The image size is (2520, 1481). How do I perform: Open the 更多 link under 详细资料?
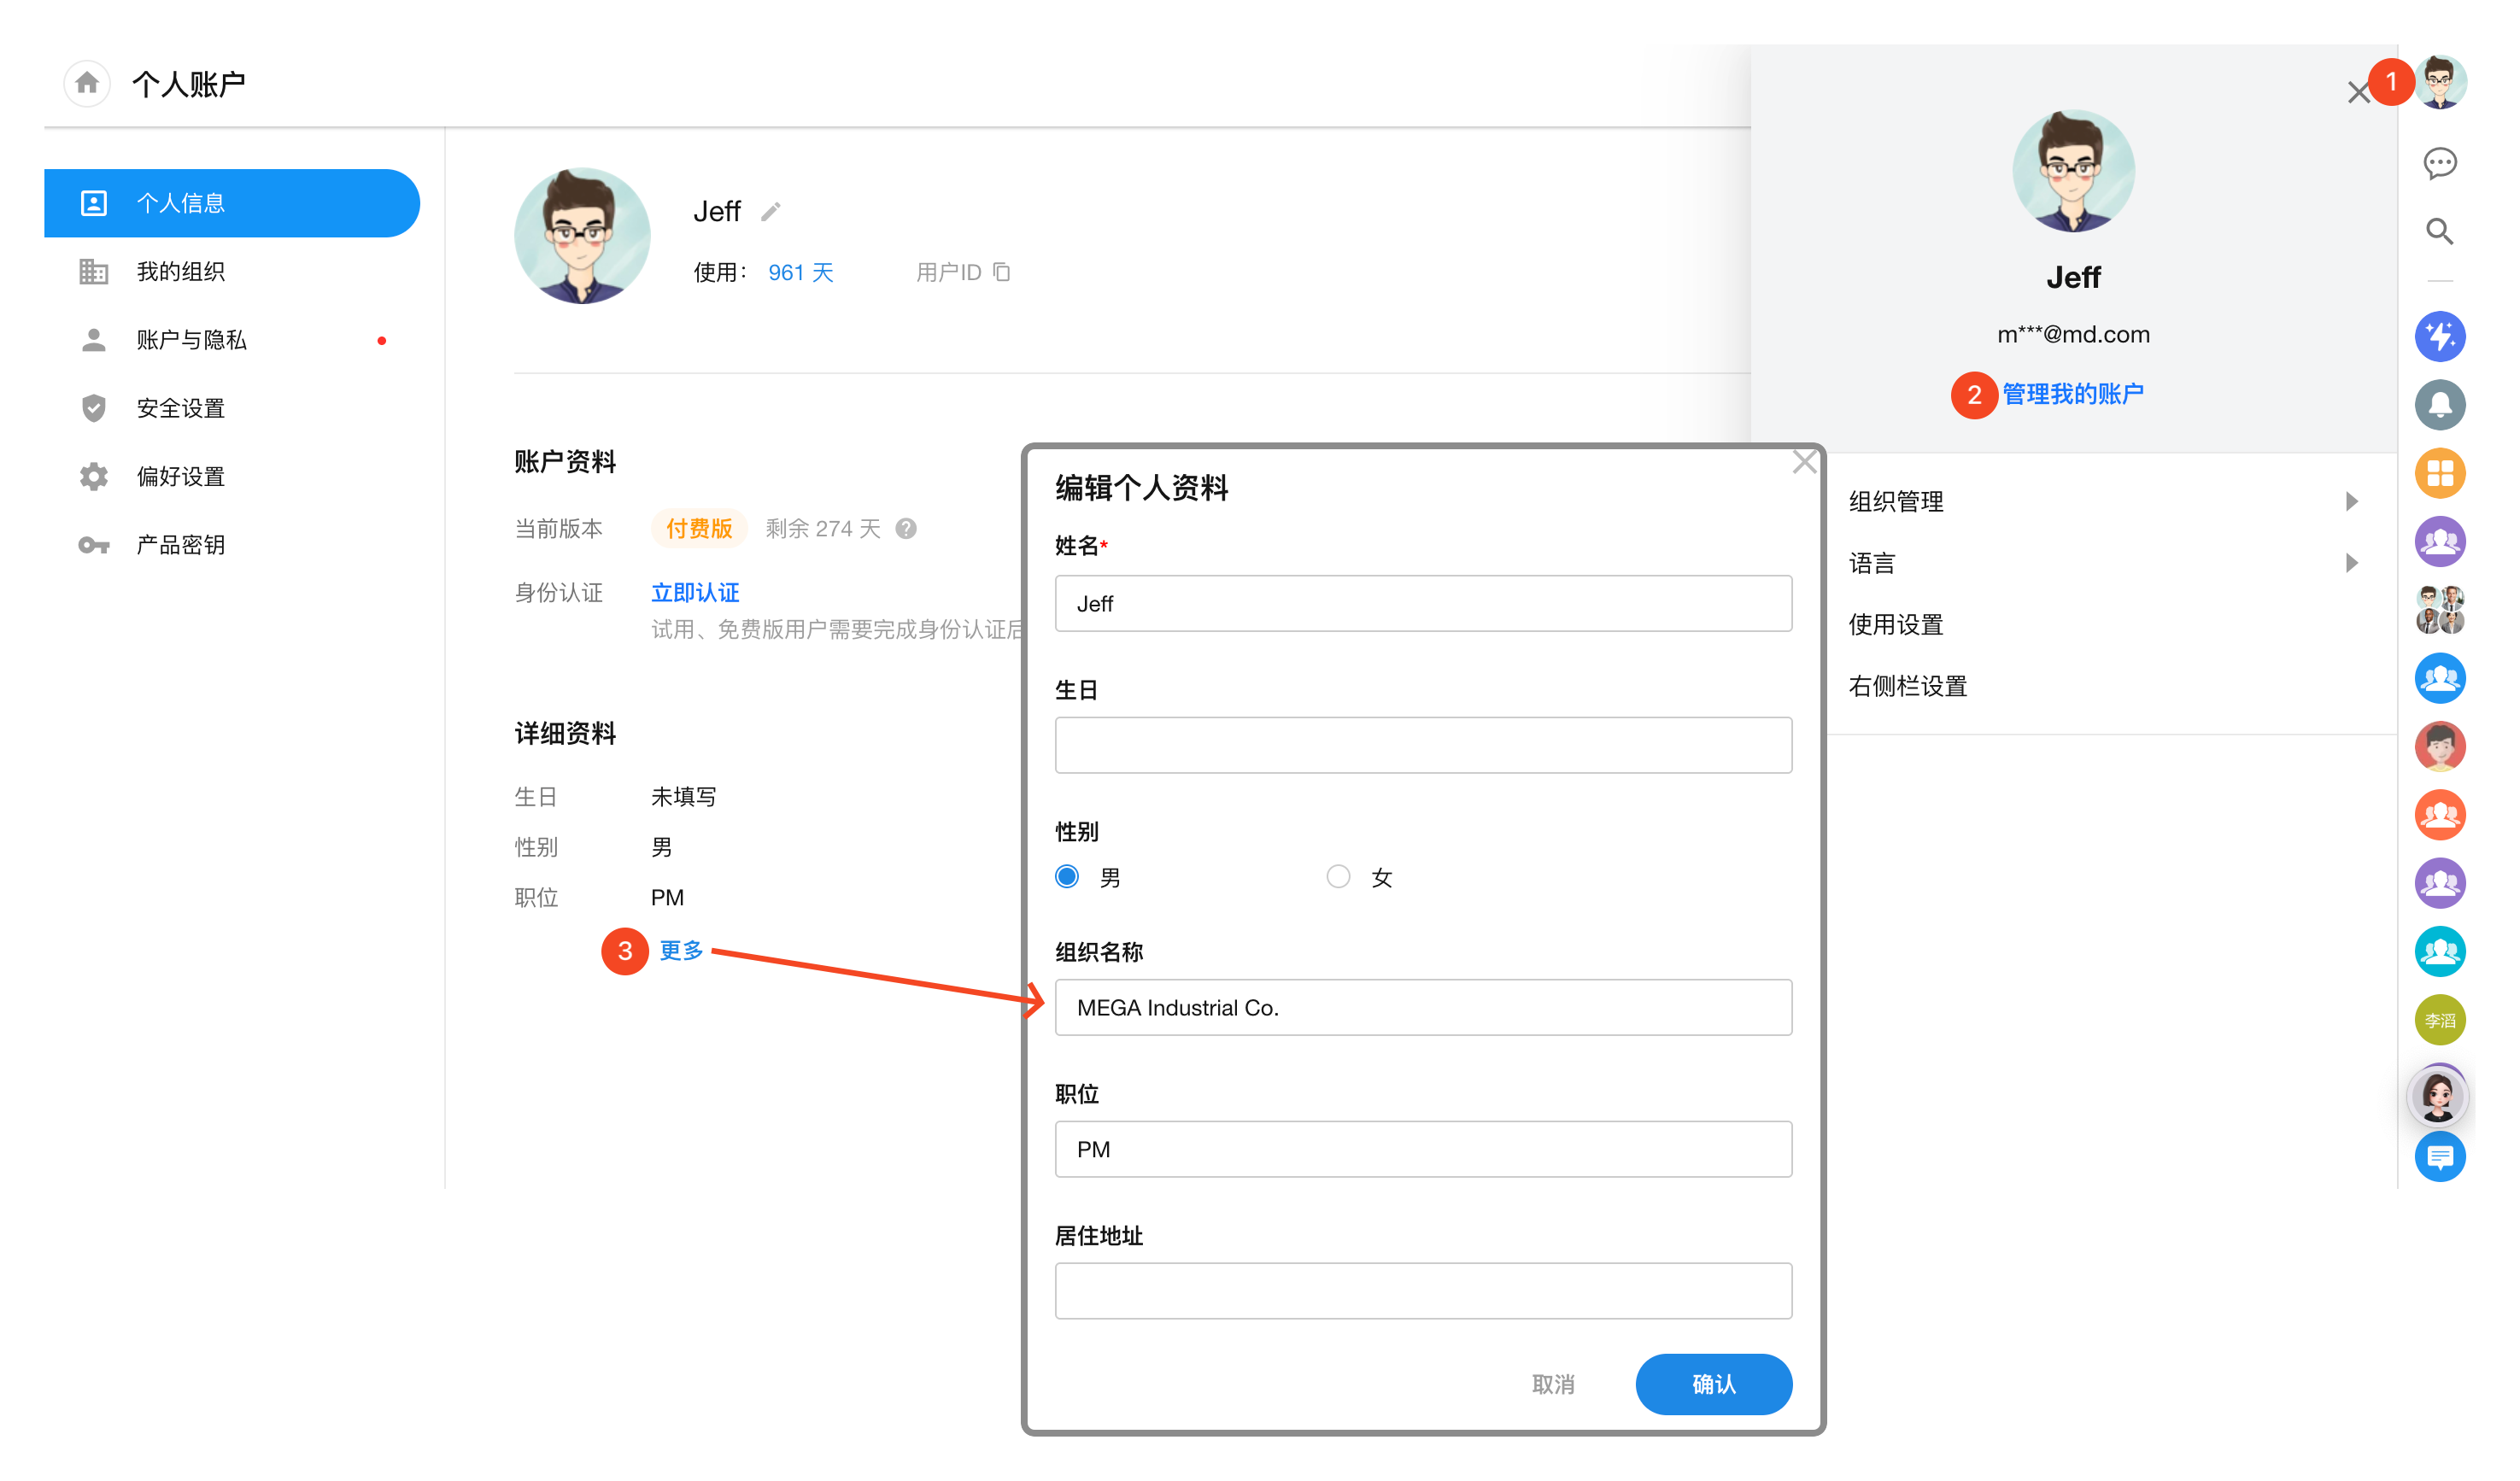pyautogui.click(x=681, y=950)
